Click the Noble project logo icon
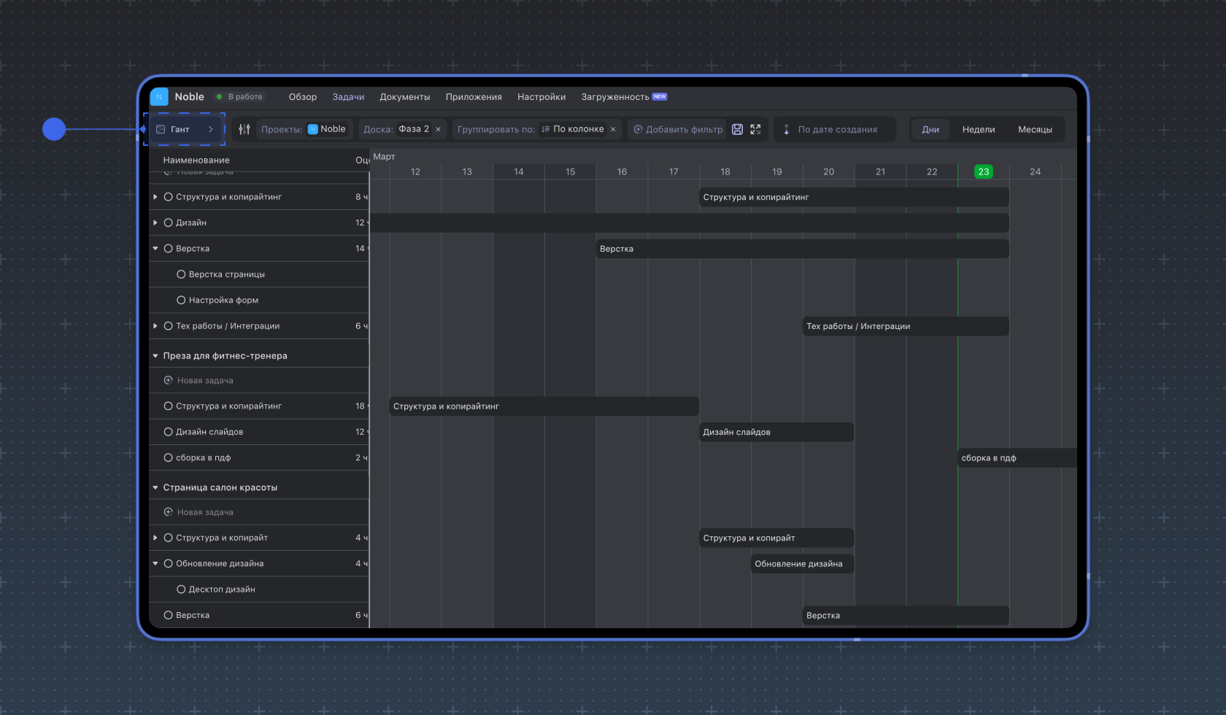1226x715 pixels. click(159, 97)
